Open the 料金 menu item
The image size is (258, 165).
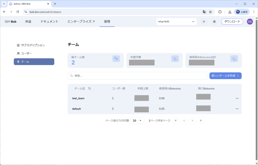coord(28,22)
